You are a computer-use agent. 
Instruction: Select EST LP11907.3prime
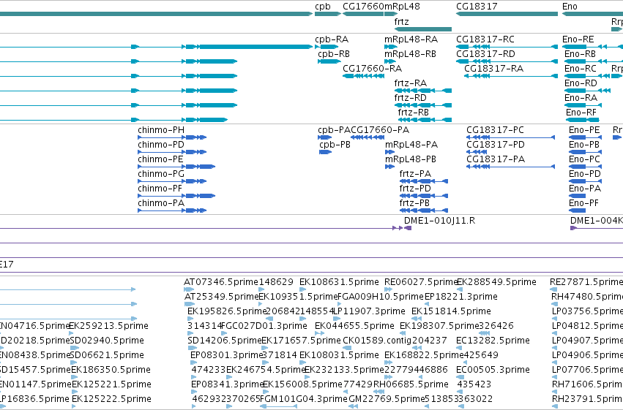click(x=369, y=311)
